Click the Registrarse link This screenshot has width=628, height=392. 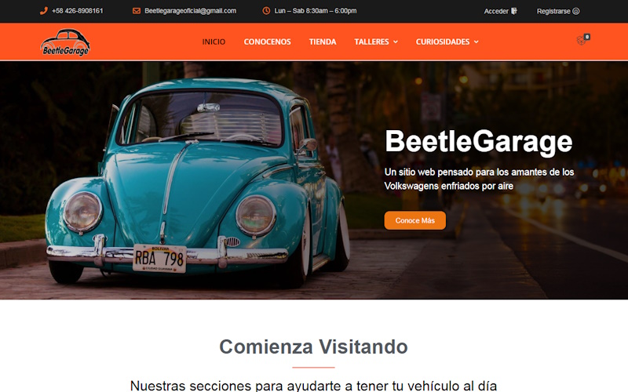tap(553, 11)
